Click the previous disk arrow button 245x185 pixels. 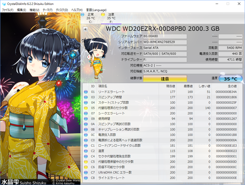tap(85, 29)
